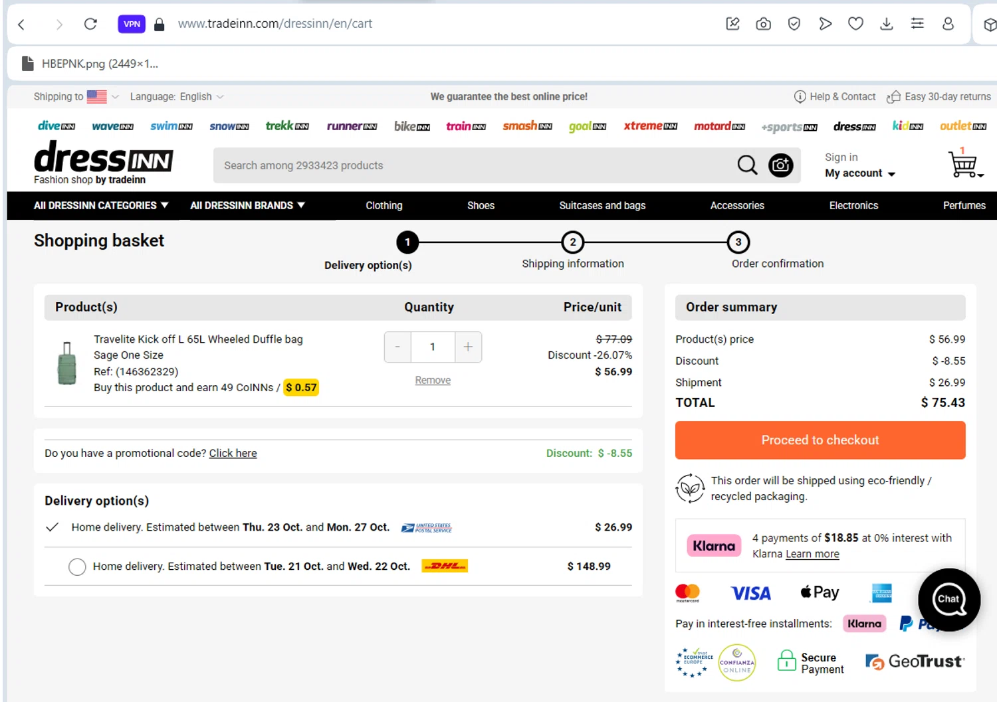997x702 pixels.
Task: Click the magnifier search icon
Action: coord(747,165)
